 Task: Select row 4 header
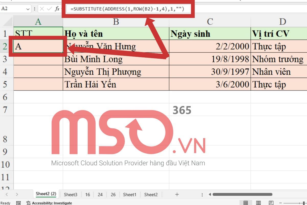[7, 71]
